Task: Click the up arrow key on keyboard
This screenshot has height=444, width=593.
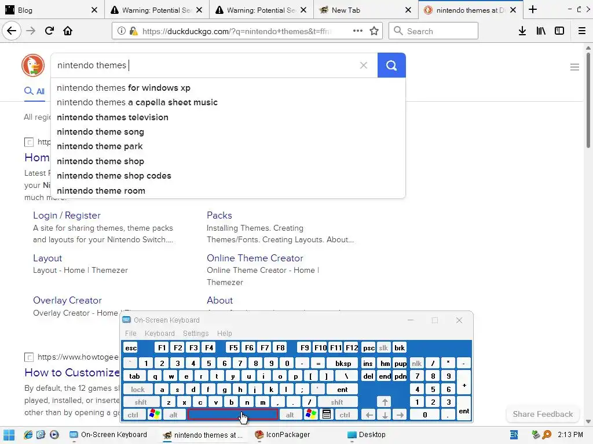Action: 385,402
